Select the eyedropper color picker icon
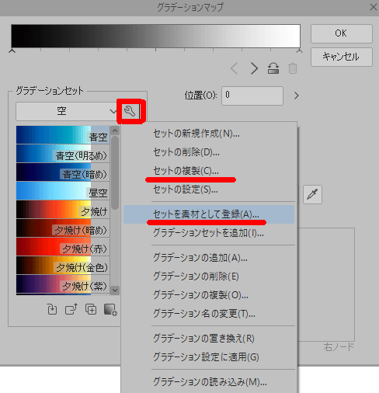The height and width of the screenshot is (393, 379). pos(312,194)
